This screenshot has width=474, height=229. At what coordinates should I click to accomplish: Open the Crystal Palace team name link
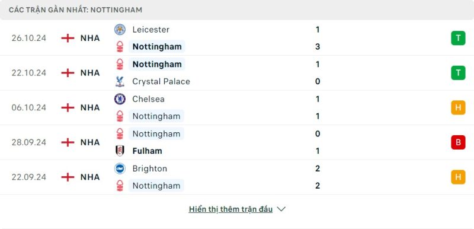tap(161, 82)
